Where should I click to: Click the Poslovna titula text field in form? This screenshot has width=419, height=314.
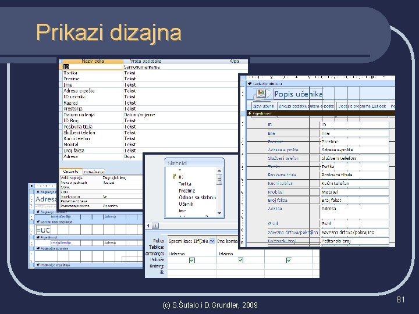coord(354,175)
